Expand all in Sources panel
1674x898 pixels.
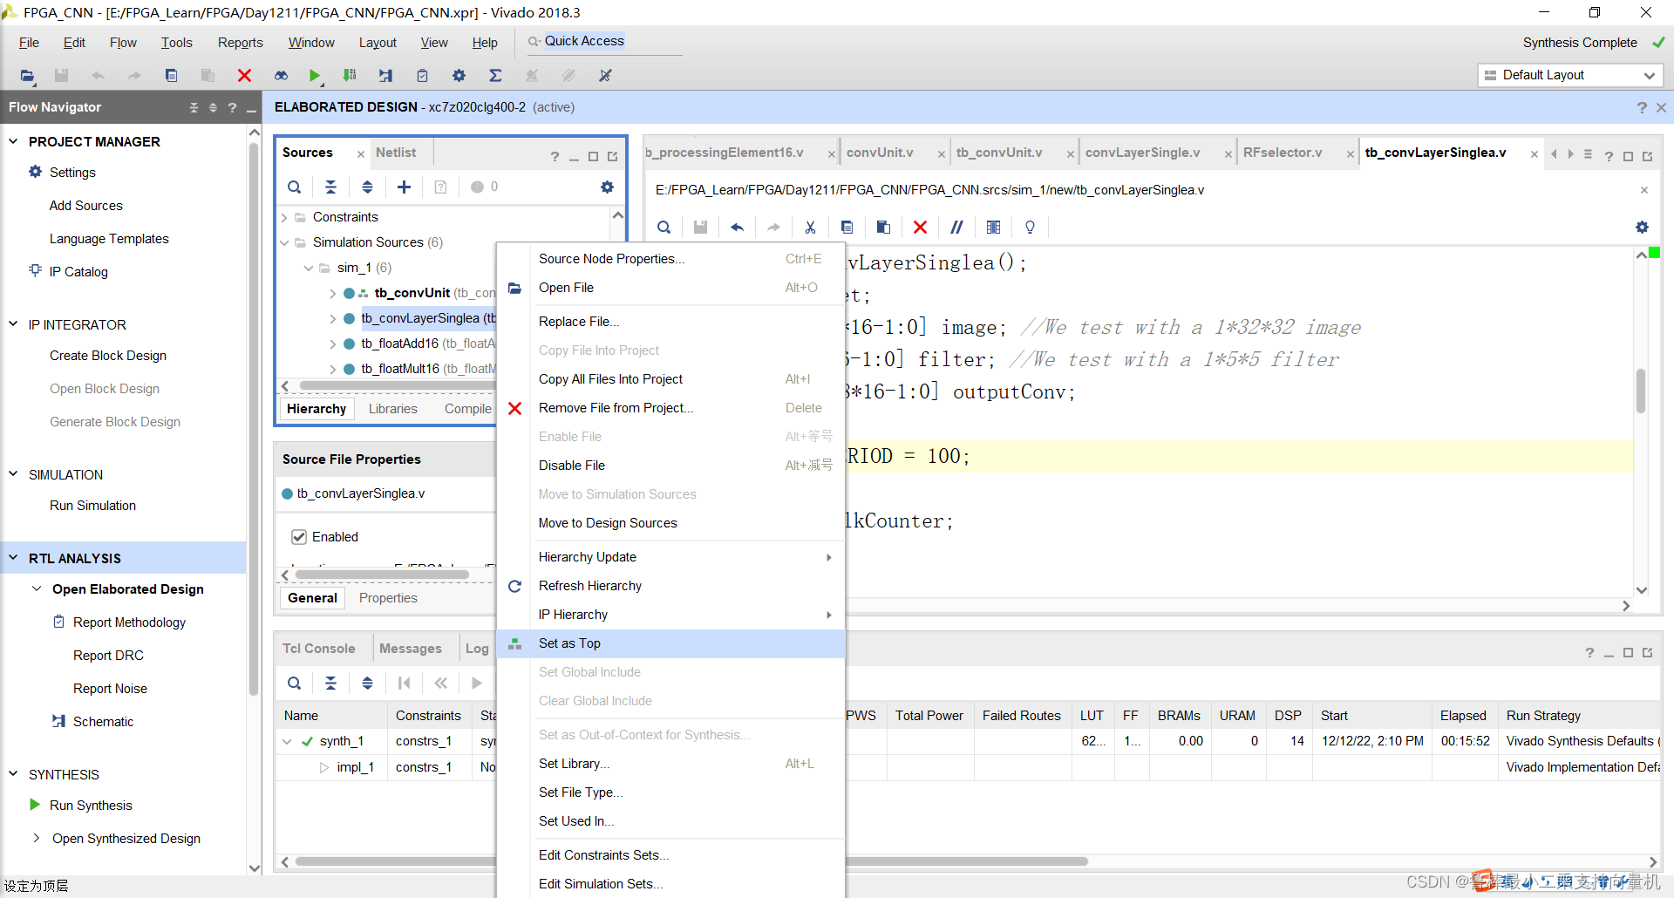pos(367,187)
